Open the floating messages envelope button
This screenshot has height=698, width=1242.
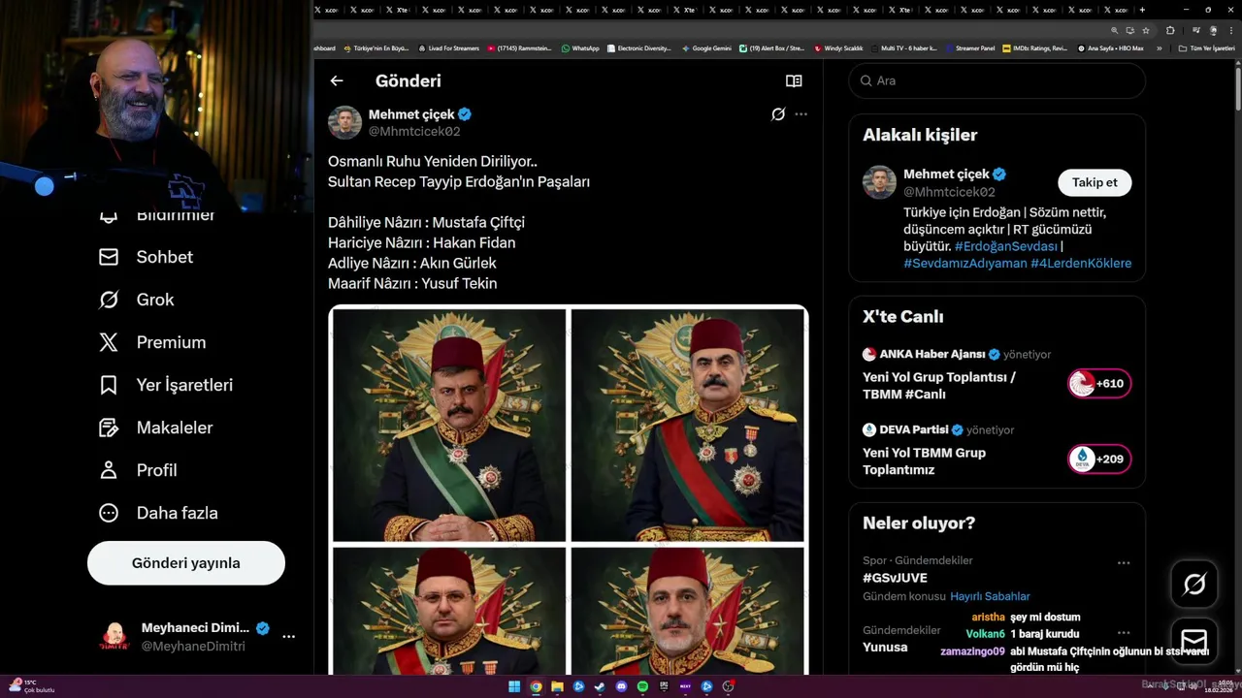tap(1194, 641)
